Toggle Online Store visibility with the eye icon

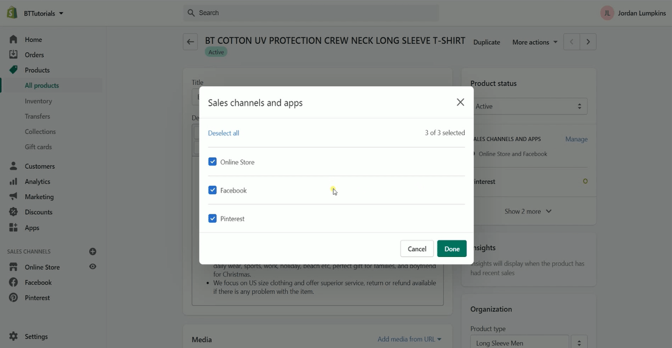pos(93,267)
